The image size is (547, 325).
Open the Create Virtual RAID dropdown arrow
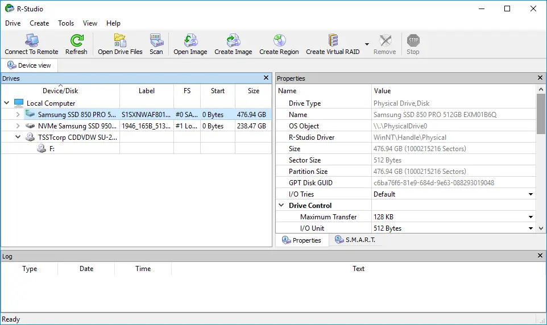tap(367, 44)
